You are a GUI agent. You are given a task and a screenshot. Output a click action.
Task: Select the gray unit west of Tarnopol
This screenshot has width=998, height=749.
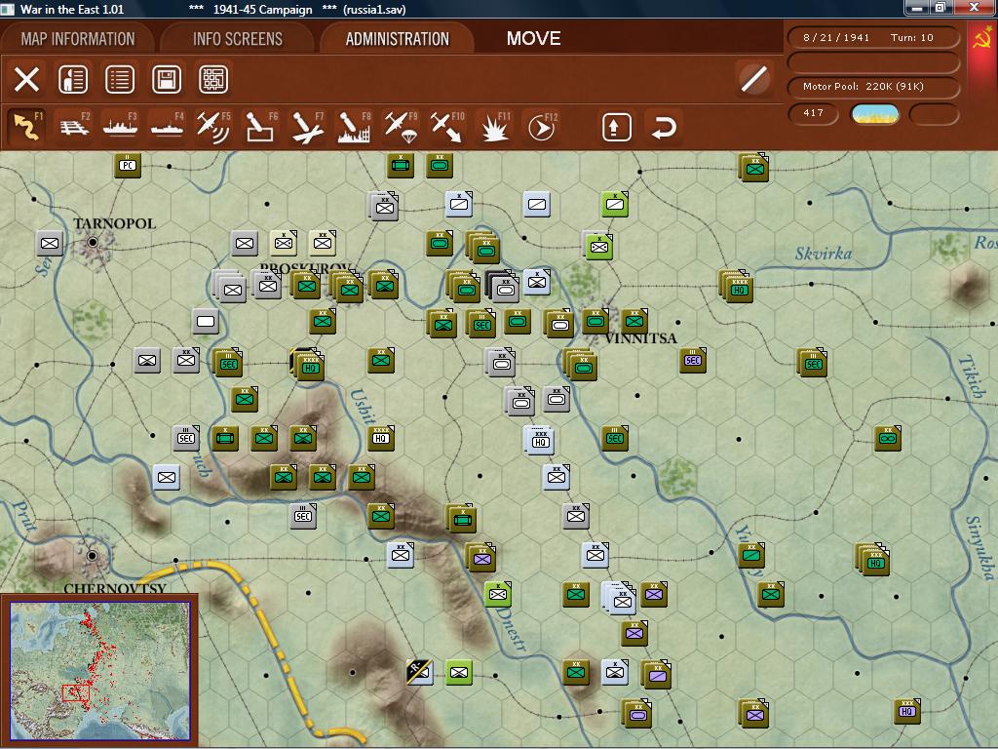(50, 243)
